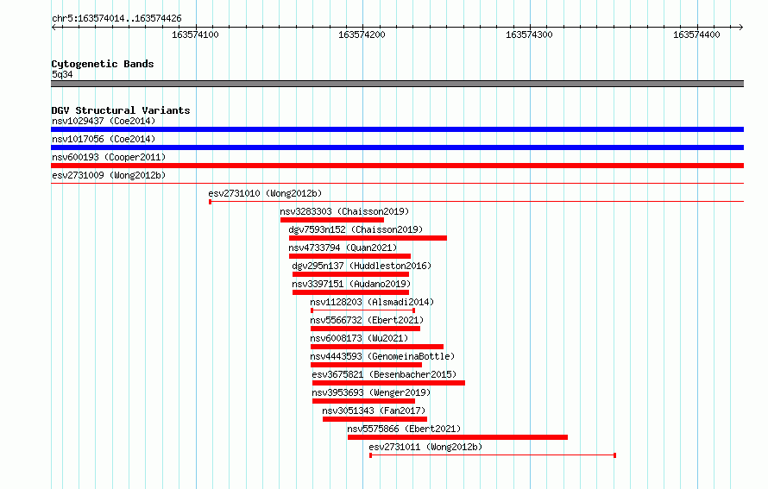
Task: Open the nsv5566732 (Ebert2021) label
Action: (x=367, y=320)
